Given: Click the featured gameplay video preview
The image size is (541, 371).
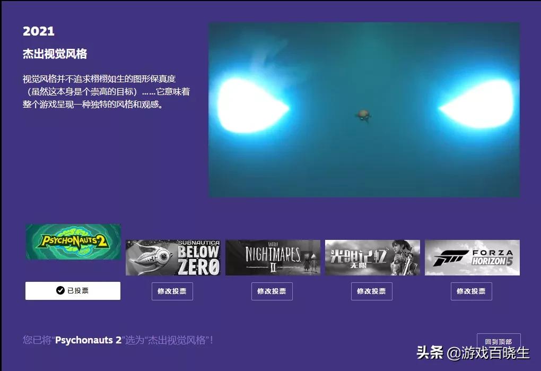Looking at the screenshot, I should point(363,110).
